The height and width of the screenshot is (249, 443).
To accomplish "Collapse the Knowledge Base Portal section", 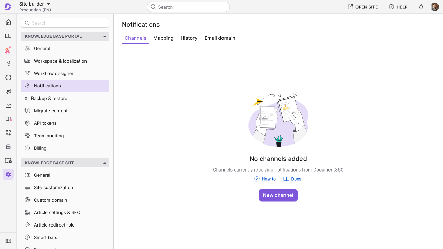I will (x=65, y=36).
